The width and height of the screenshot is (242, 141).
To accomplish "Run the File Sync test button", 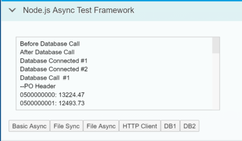I will coord(67,126).
